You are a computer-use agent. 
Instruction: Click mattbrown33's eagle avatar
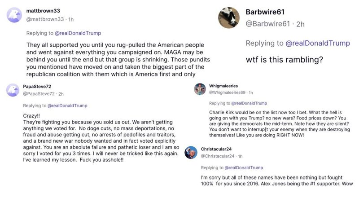[x=14, y=15]
